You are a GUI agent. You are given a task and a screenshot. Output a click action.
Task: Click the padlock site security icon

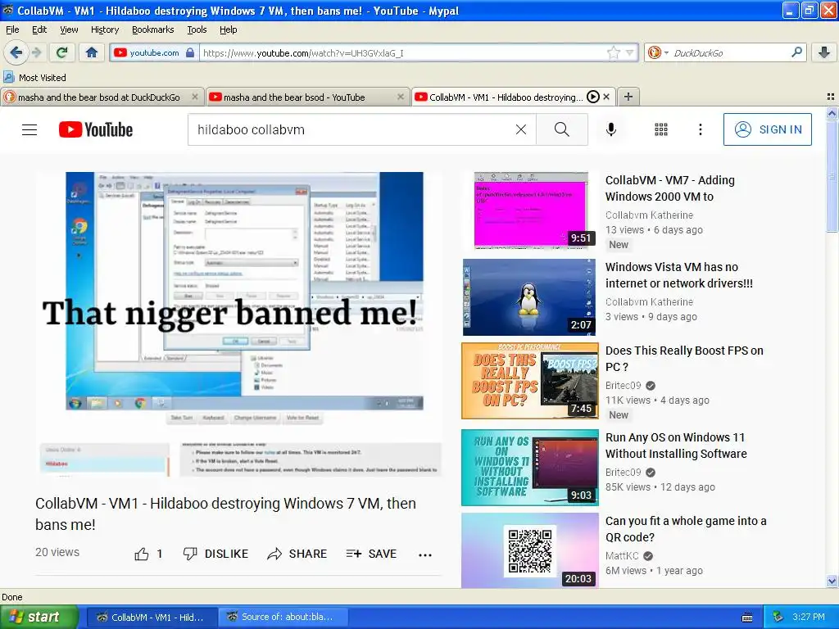click(190, 52)
